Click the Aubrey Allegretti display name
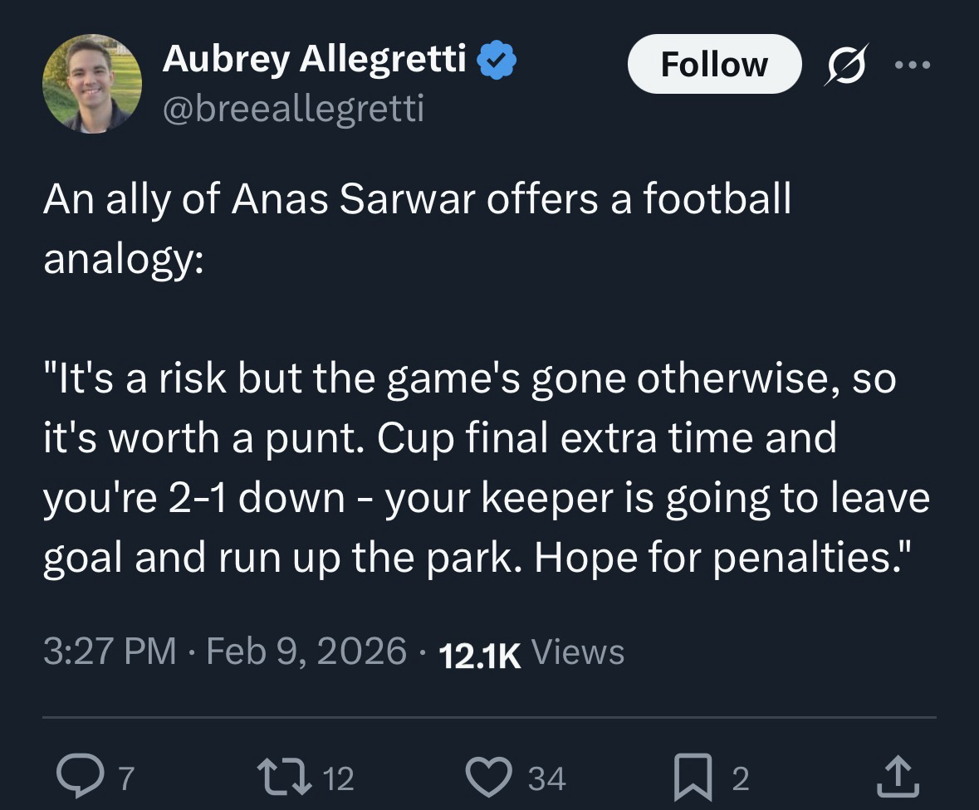The image size is (979, 810). [314, 59]
